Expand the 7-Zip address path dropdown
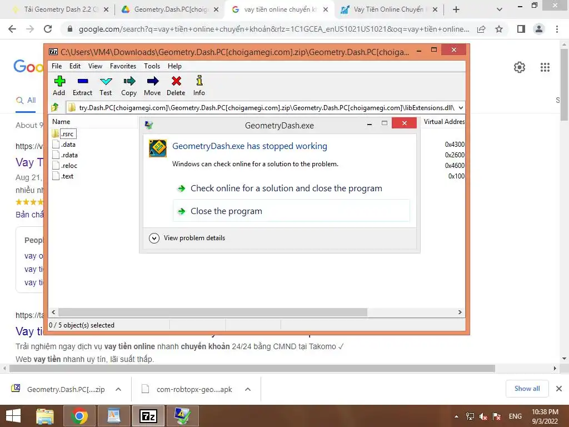The width and height of the screenshot is (569, 427). [461, 108]
